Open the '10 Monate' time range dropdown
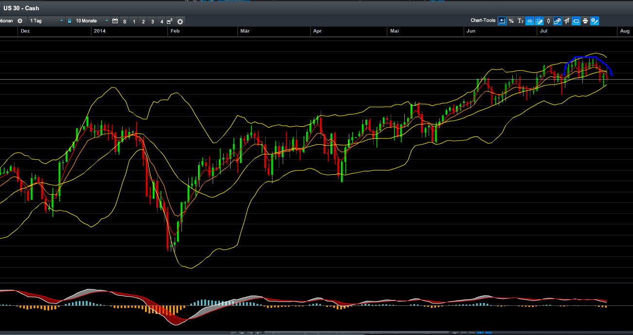 pyautogui.click(x=91, y=21)
